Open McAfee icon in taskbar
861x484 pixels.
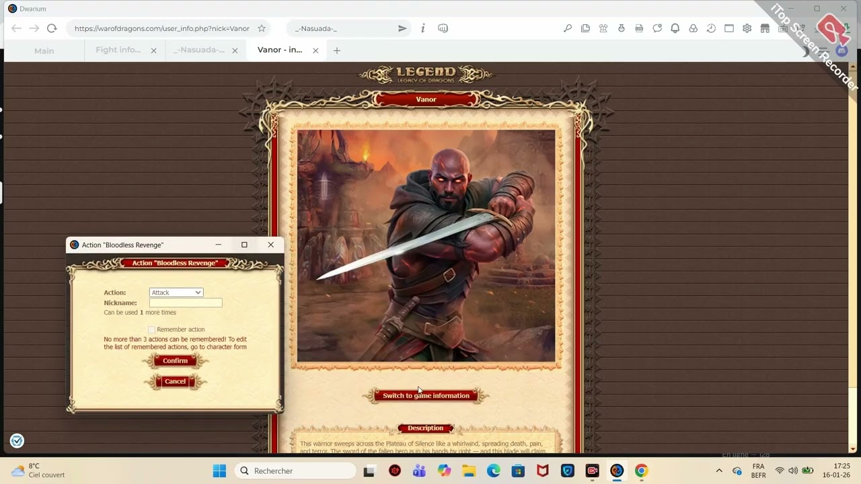(x=542, y=471)
